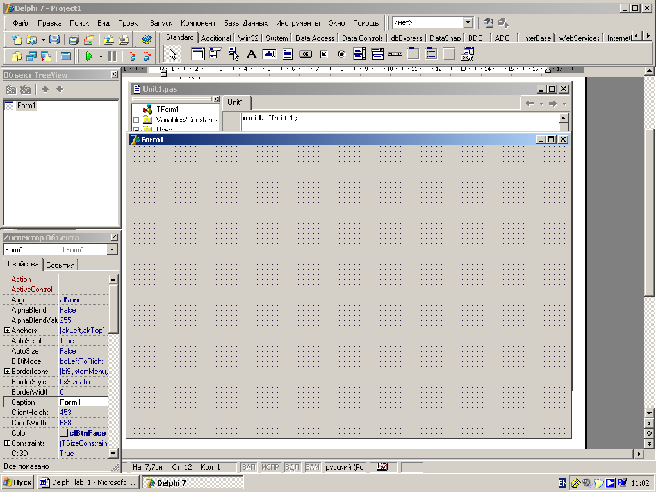Select the Memo component icon

[288, 54]
